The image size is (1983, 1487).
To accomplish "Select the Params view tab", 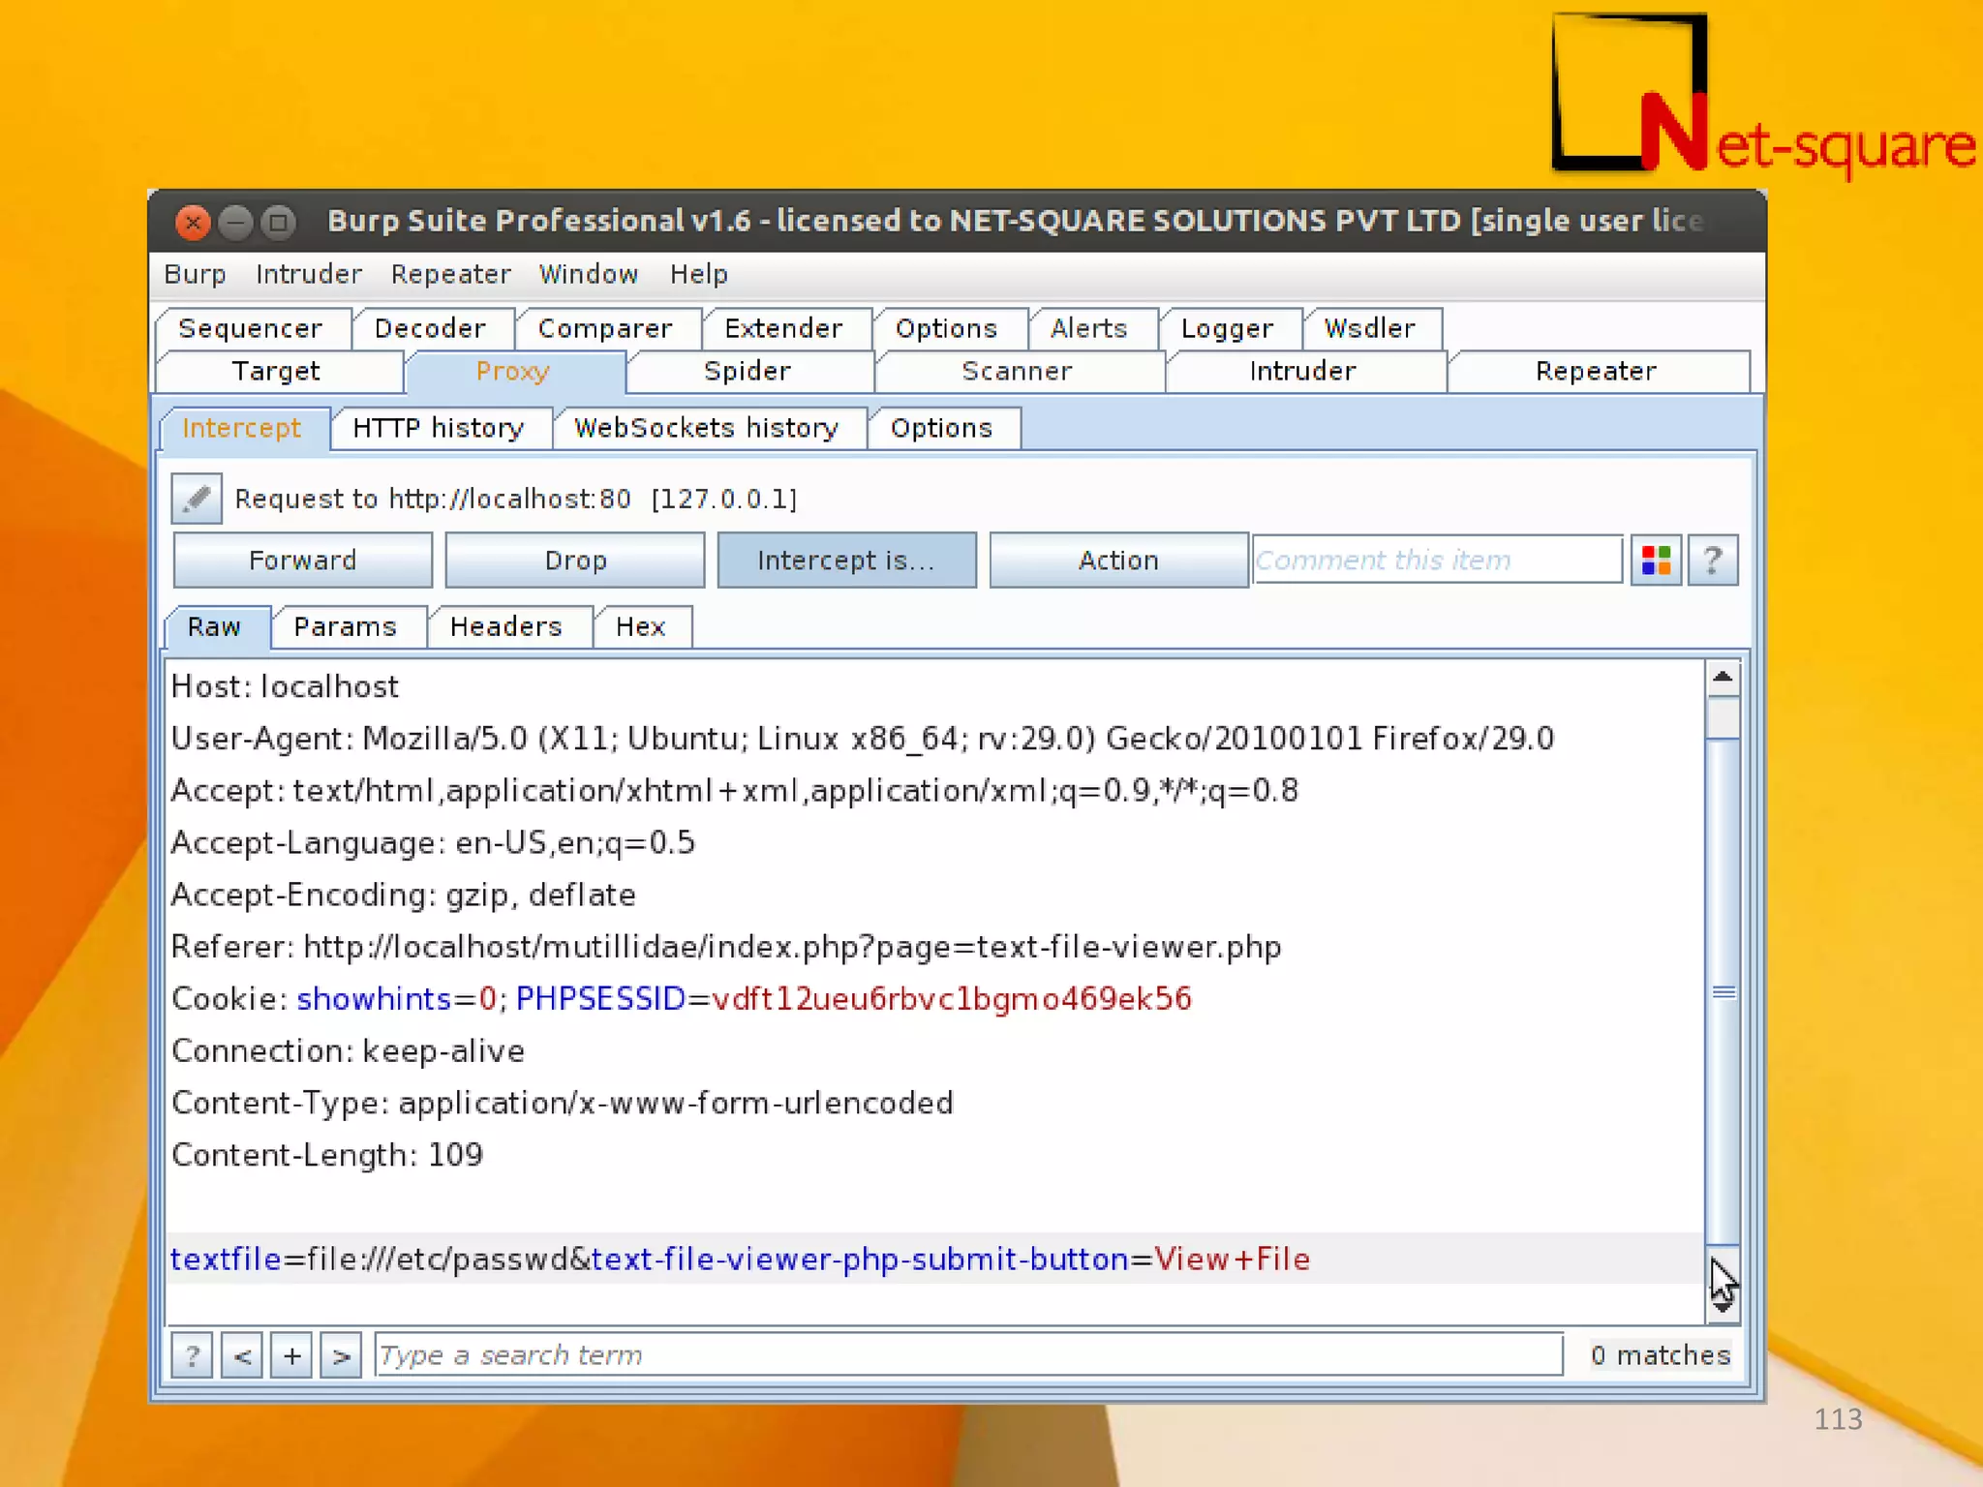I will coord(345,626).
